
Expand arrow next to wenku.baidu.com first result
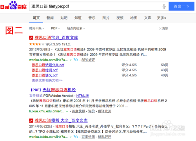click(x=71, y=60)
